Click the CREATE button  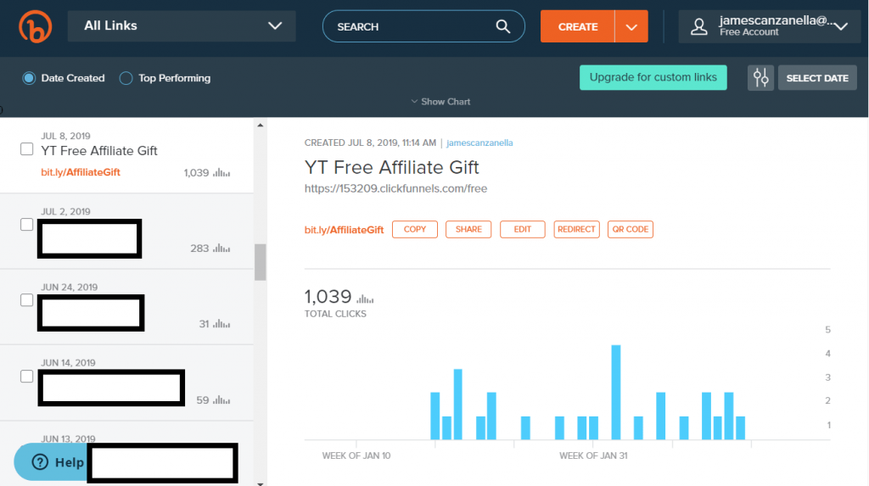pos(577,26)
